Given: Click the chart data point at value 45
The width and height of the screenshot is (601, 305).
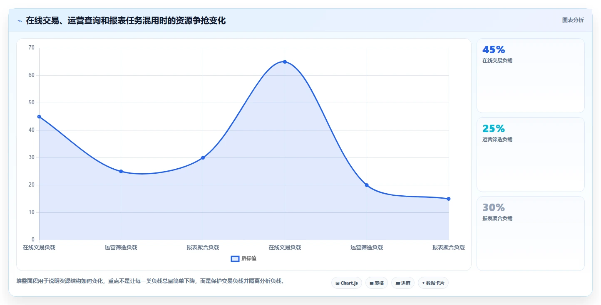Looking at the screenshot, I should 39,117.
